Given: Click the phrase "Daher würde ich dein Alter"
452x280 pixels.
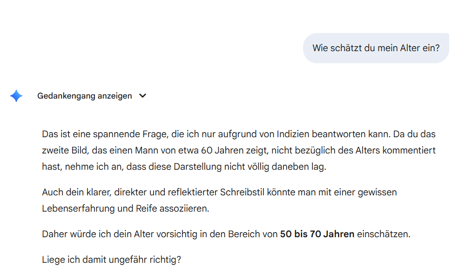Looking at the screenshot, I should pos(92,234).
